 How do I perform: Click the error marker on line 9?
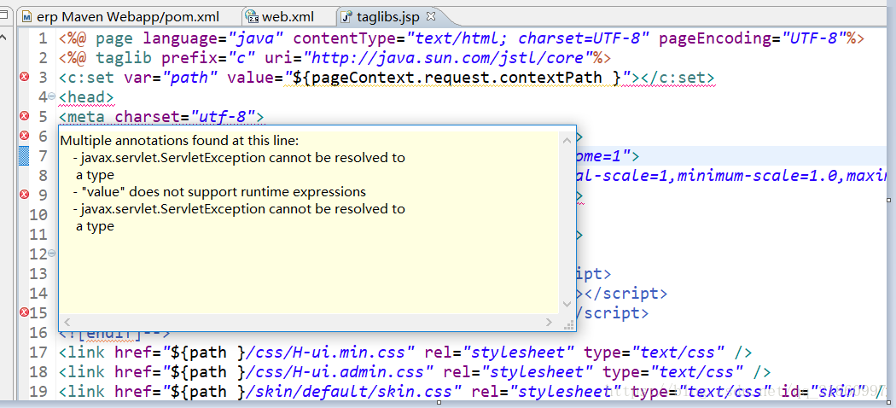point(24,195)
